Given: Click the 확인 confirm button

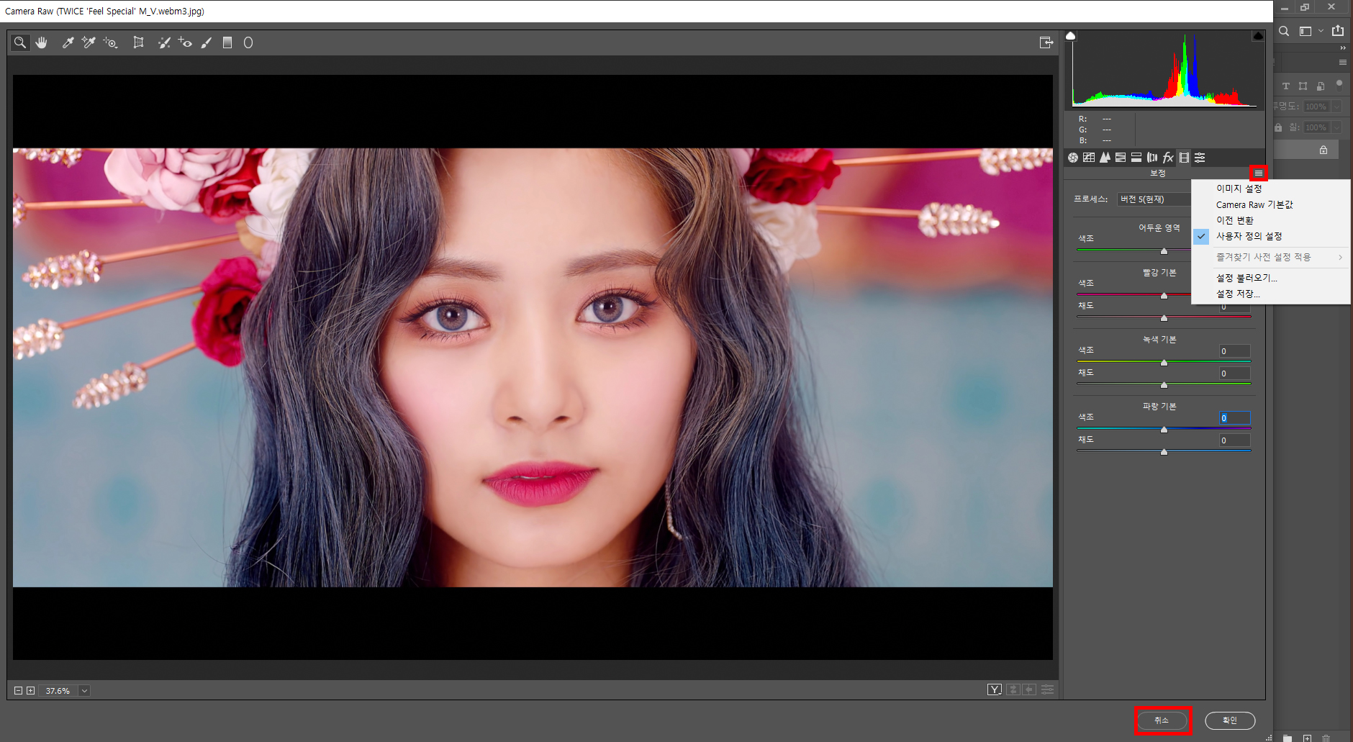Looking at the screenshot, I should [x=1230, y=720].
